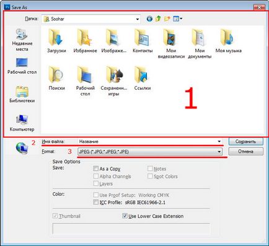Uncheck Use Lower Case Extension
The image size is (269, 246).
click(125, 216)
